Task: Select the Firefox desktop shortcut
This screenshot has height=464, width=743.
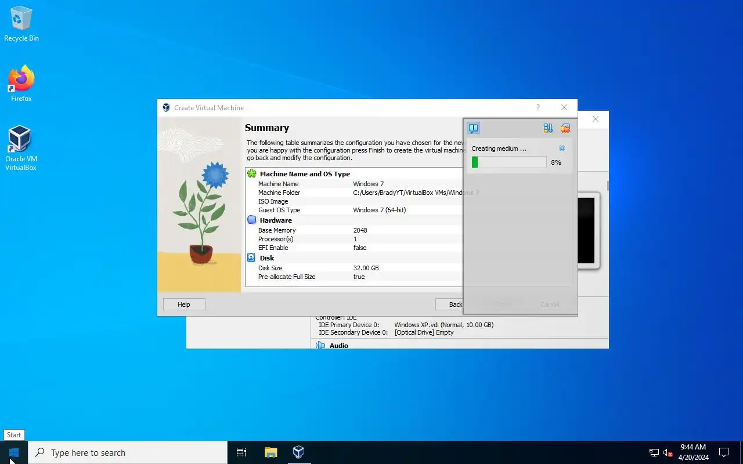Action: [x=21, y=84]
